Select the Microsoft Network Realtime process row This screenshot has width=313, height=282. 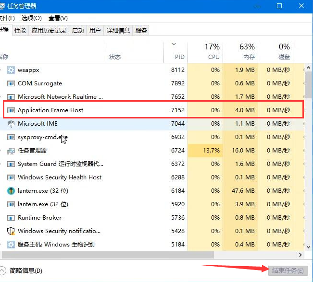point(152,97)
